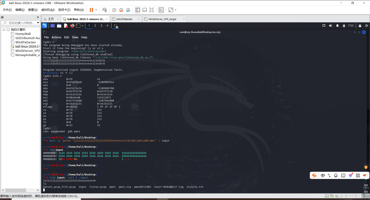
Task: Click the Sogou input method S logo
Action: (314, 176)
